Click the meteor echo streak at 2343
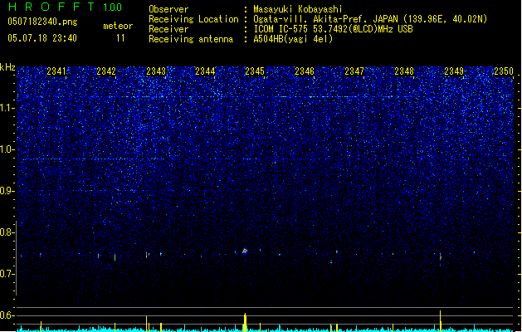Viewport: 522px width, 332px height. (147, 255)
